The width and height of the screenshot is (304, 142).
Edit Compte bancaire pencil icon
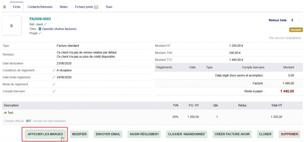click(54, 91)
